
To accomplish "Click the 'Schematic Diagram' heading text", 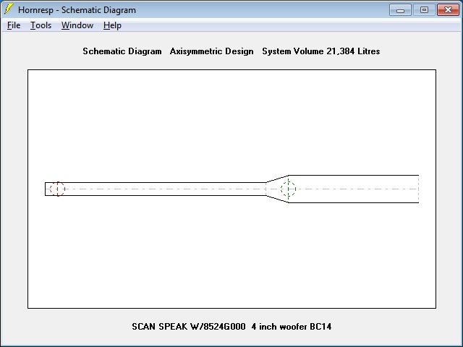I will [122, 51].
